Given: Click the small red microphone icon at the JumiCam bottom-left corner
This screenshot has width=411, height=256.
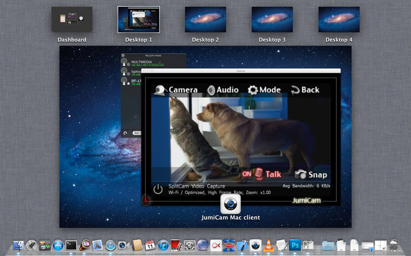Looking at the screenshot, I should [x=146, y=200].
